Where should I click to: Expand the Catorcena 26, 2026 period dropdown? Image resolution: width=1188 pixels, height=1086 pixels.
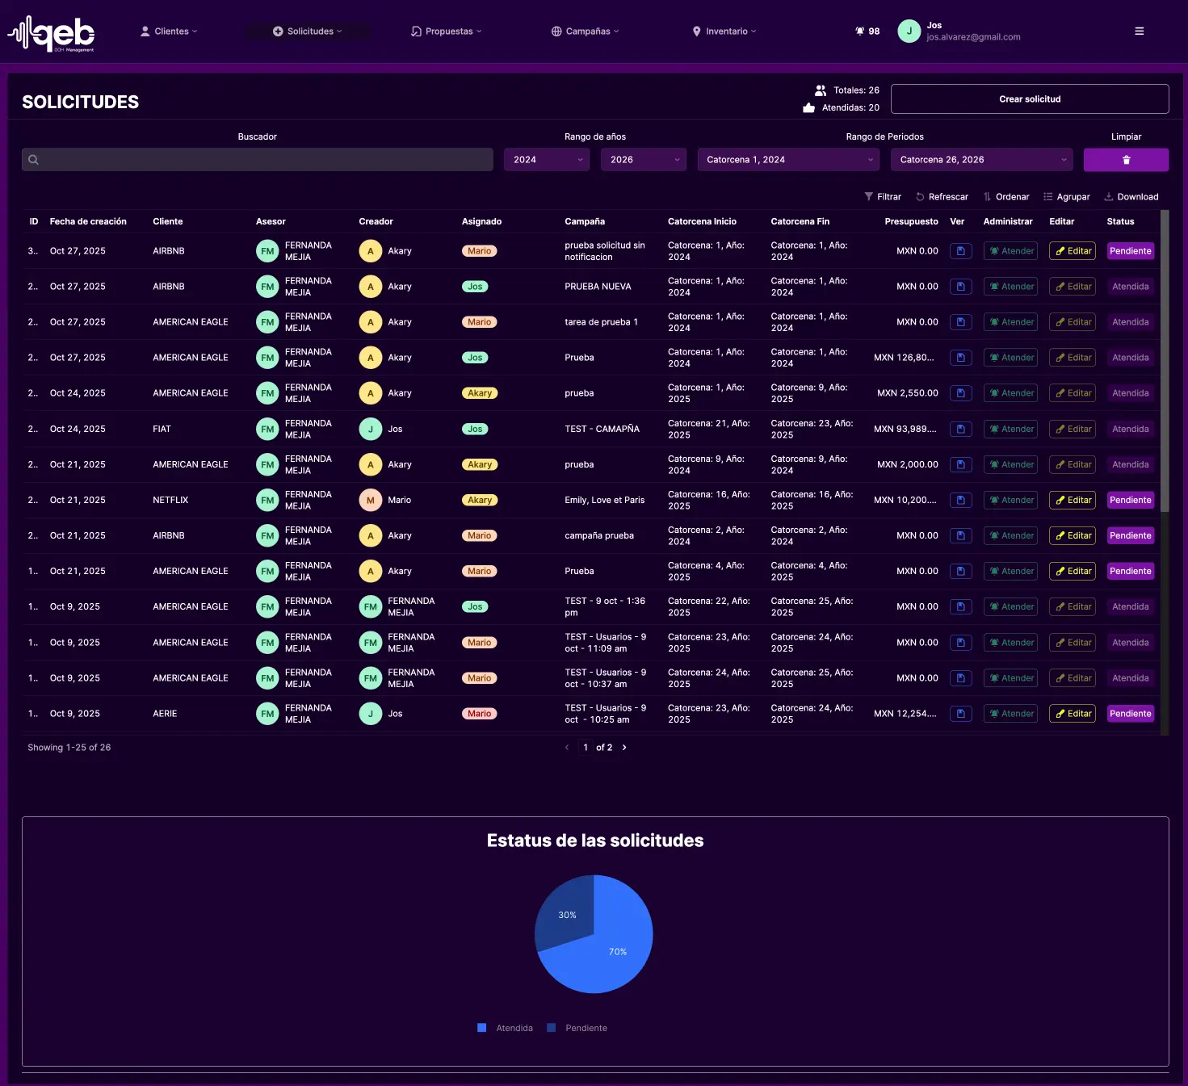pyautogui.click(x=981, y=160)
